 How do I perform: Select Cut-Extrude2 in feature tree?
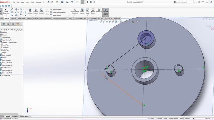tap(6, 68)
